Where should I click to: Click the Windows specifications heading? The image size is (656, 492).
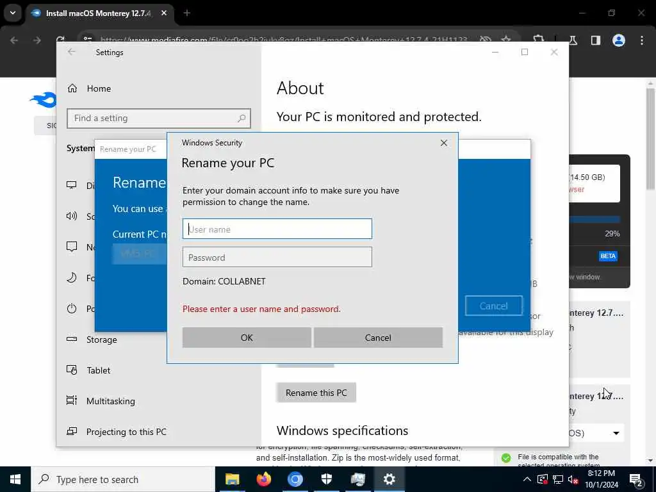pyautogui.click(x=342, y=430)
